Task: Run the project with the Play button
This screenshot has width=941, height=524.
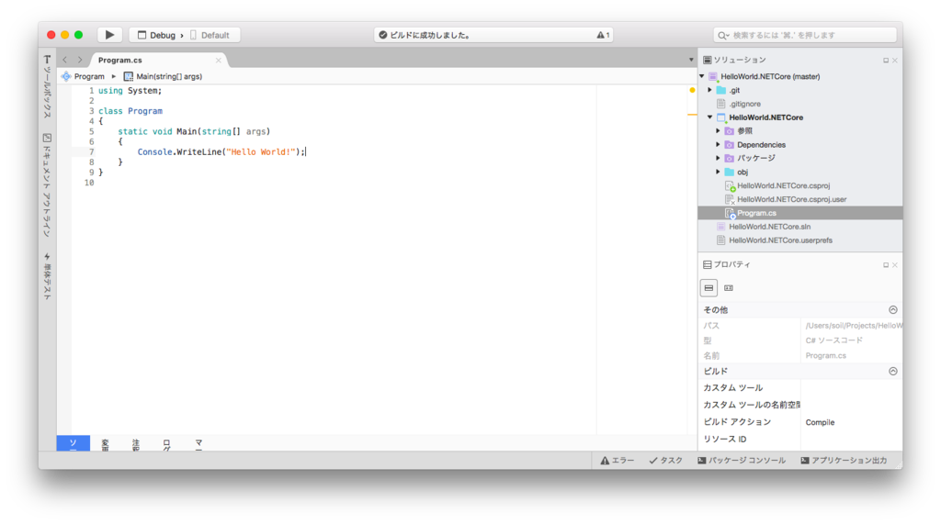Action: [110, 35]
